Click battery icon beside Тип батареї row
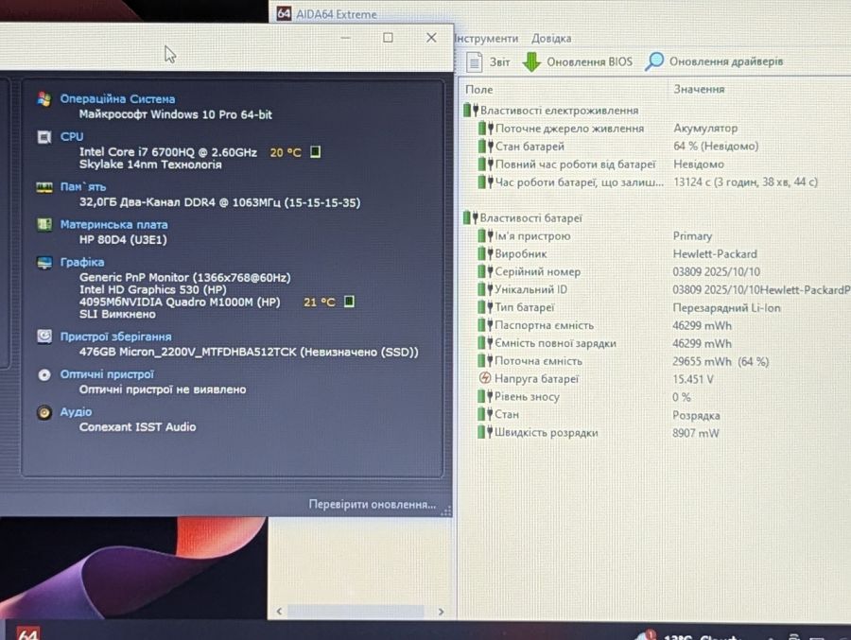The width and height of the screenshot is (851, 640). pos(485,307)
